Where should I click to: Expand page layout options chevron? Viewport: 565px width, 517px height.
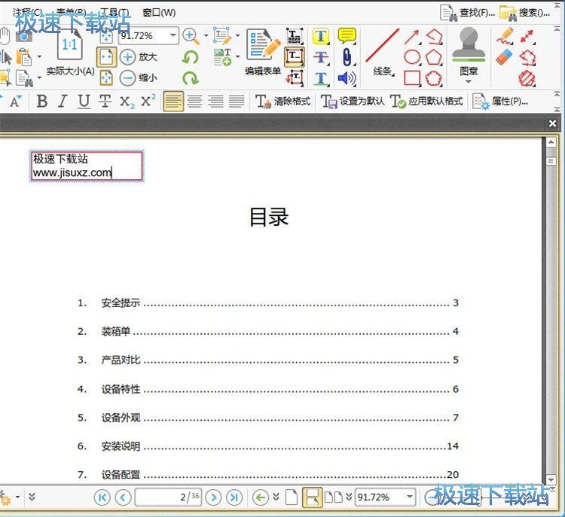349,497
